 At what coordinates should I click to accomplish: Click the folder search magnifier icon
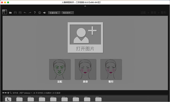coord(11,93)
